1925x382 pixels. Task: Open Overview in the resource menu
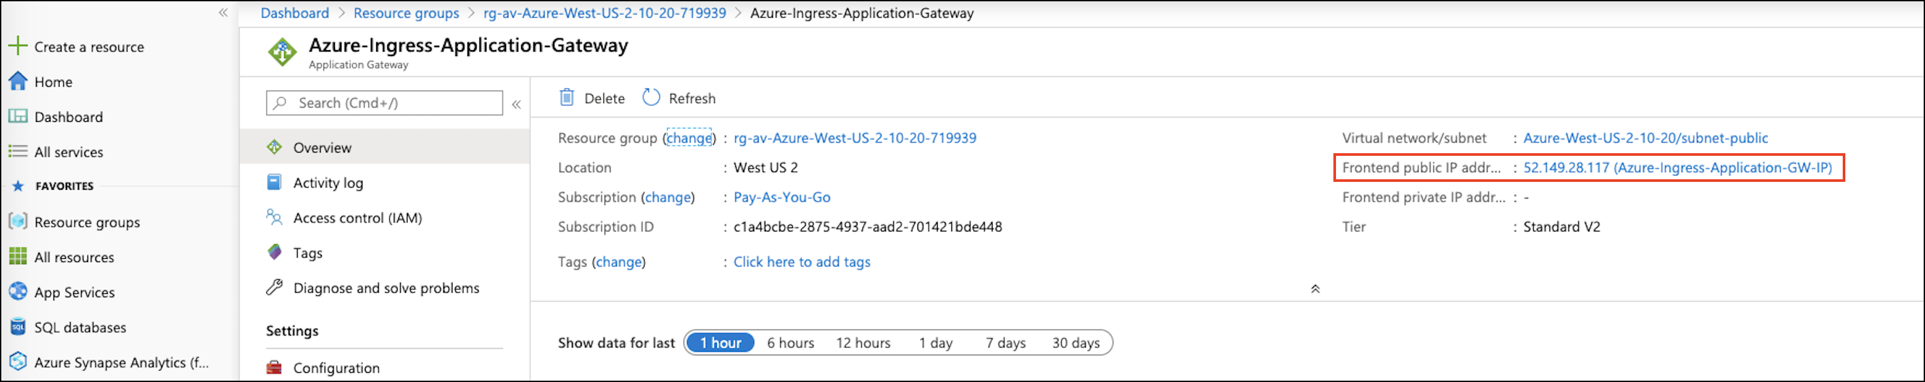click(385, 147)
